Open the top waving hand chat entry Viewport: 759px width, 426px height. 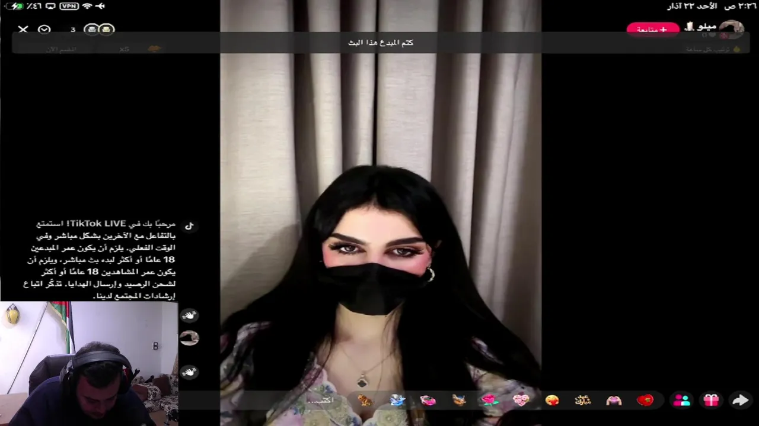pos(189,315)
